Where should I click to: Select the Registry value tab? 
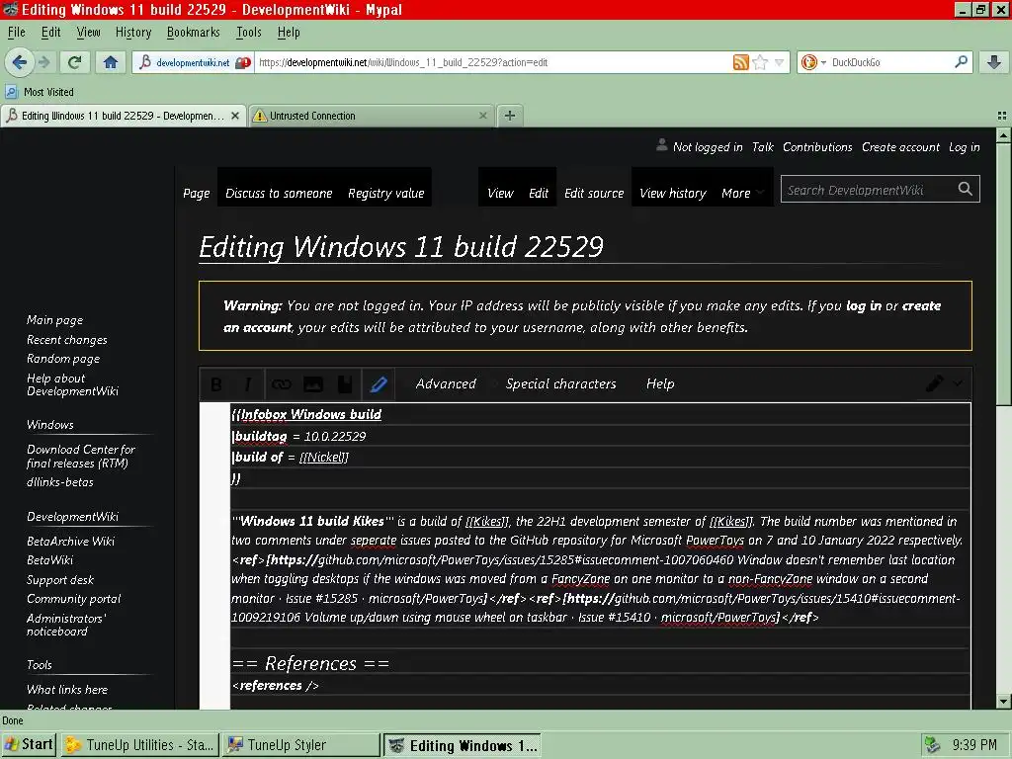pyautogui.click(x=386, y=193)
